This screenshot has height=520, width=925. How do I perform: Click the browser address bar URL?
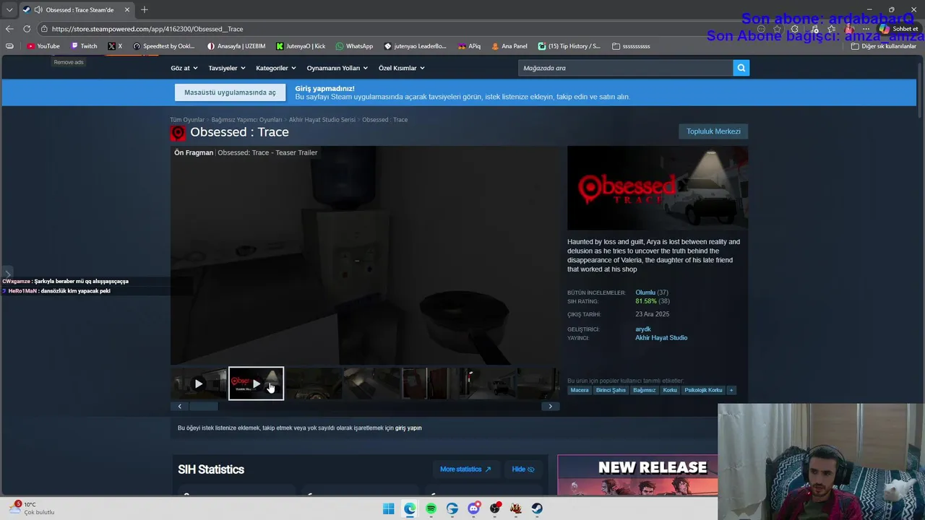coord(147,29)
